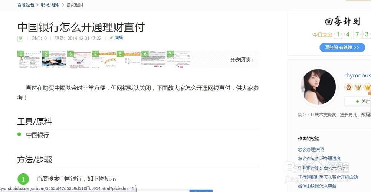The image size is (371, 192).
Task: Click the 编辑 edit link
Action: 119,37
